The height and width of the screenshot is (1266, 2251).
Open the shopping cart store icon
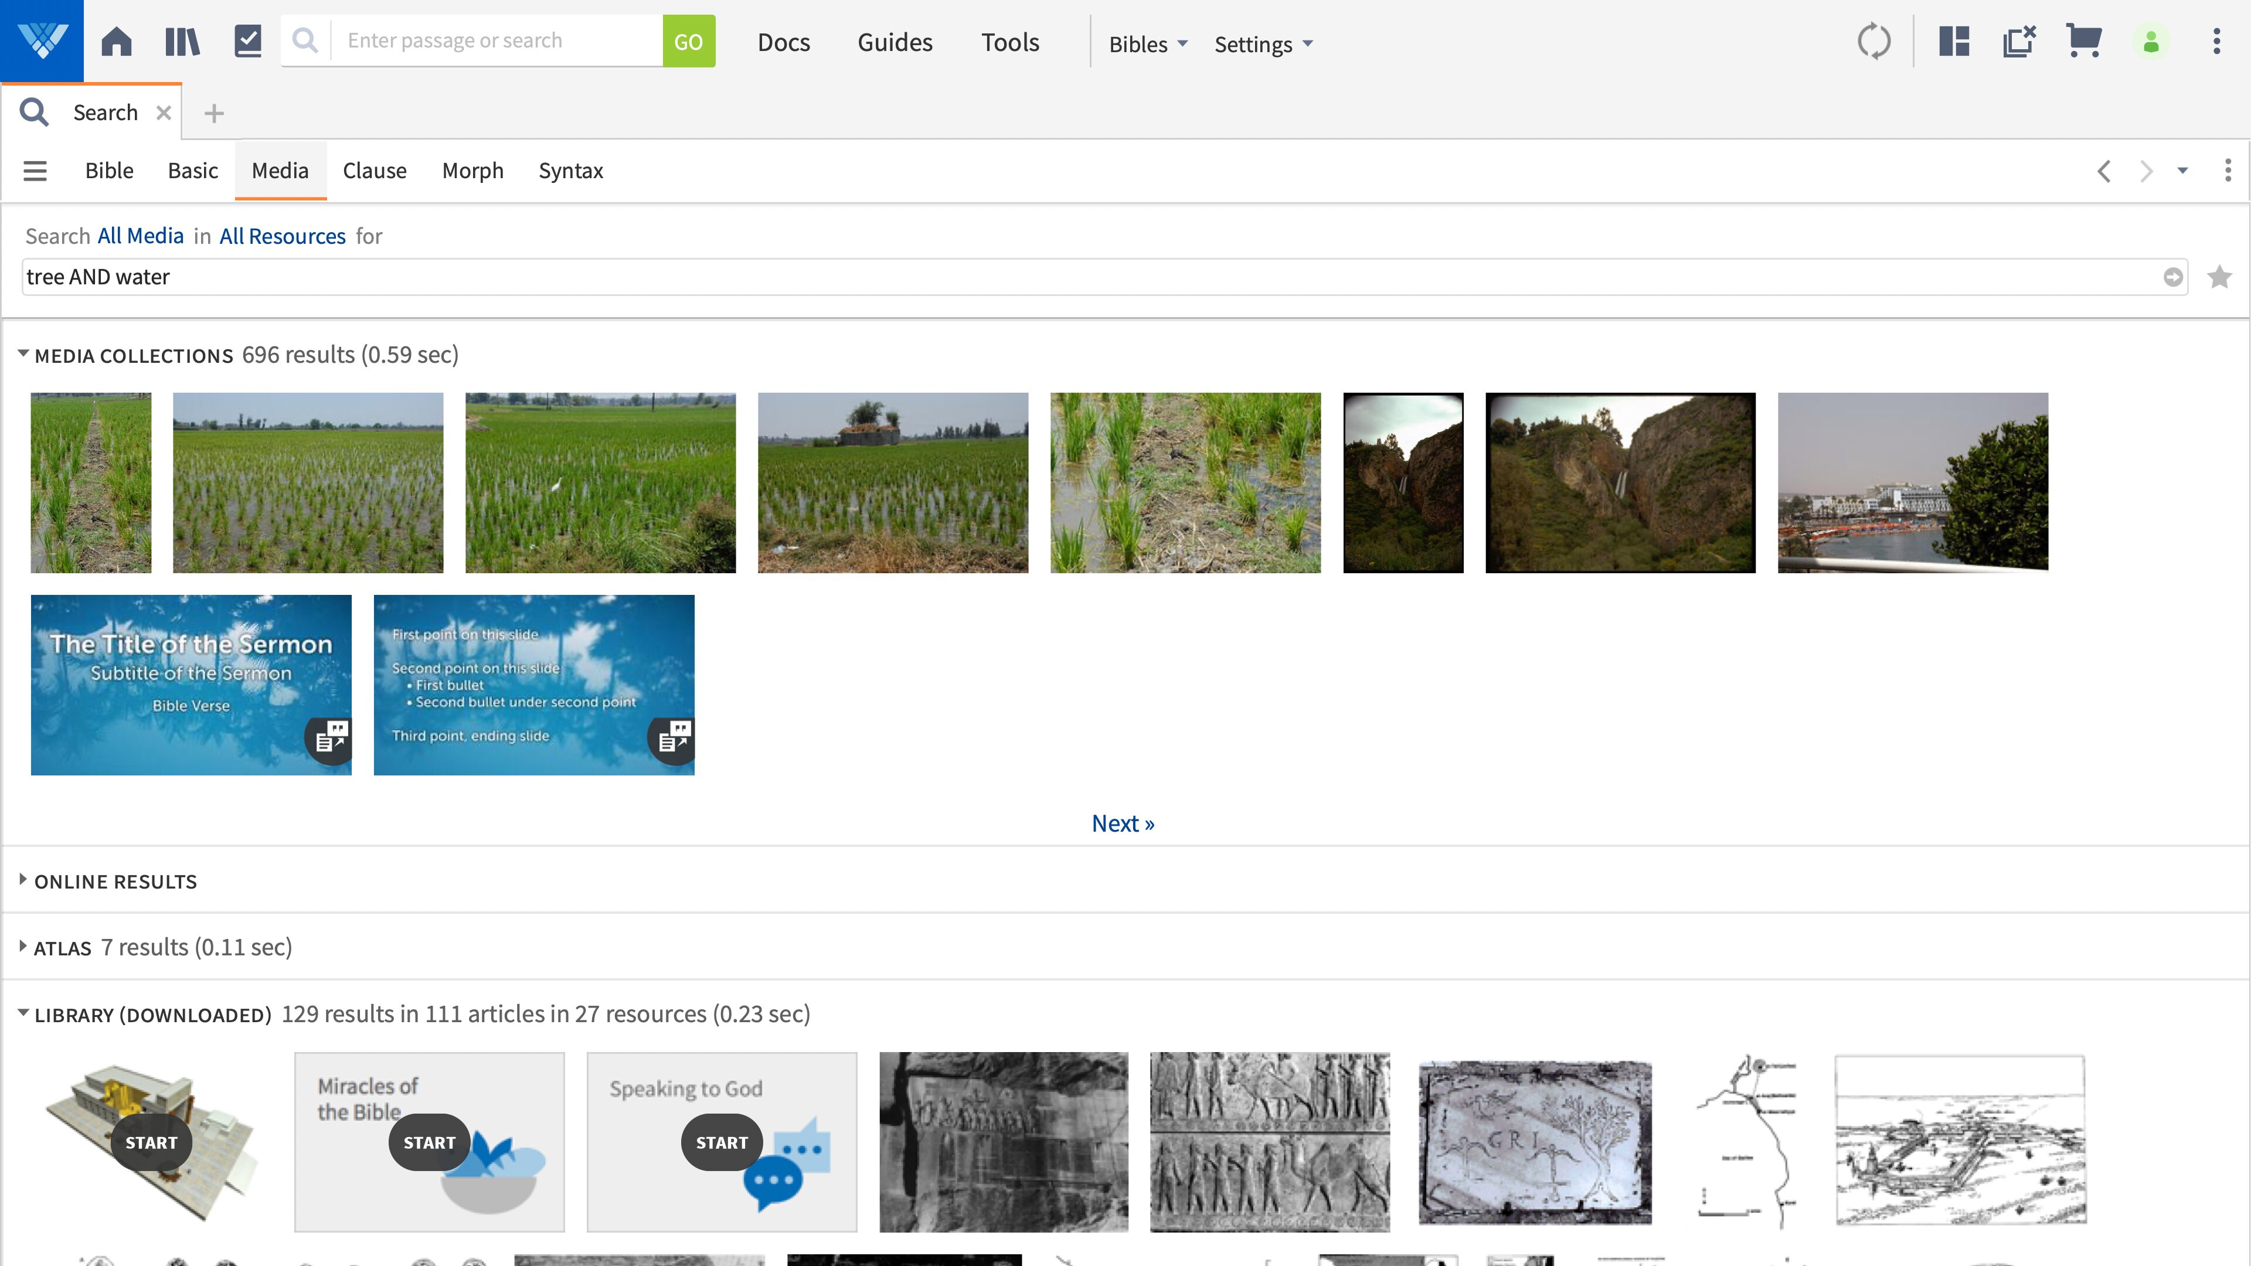pyautogui.click(x=2083, y=41)
